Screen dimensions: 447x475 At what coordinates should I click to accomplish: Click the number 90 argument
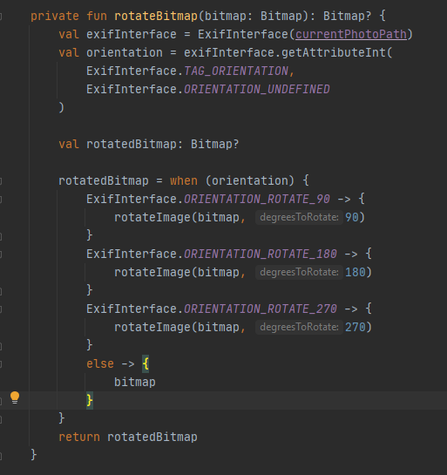point(352,218)
